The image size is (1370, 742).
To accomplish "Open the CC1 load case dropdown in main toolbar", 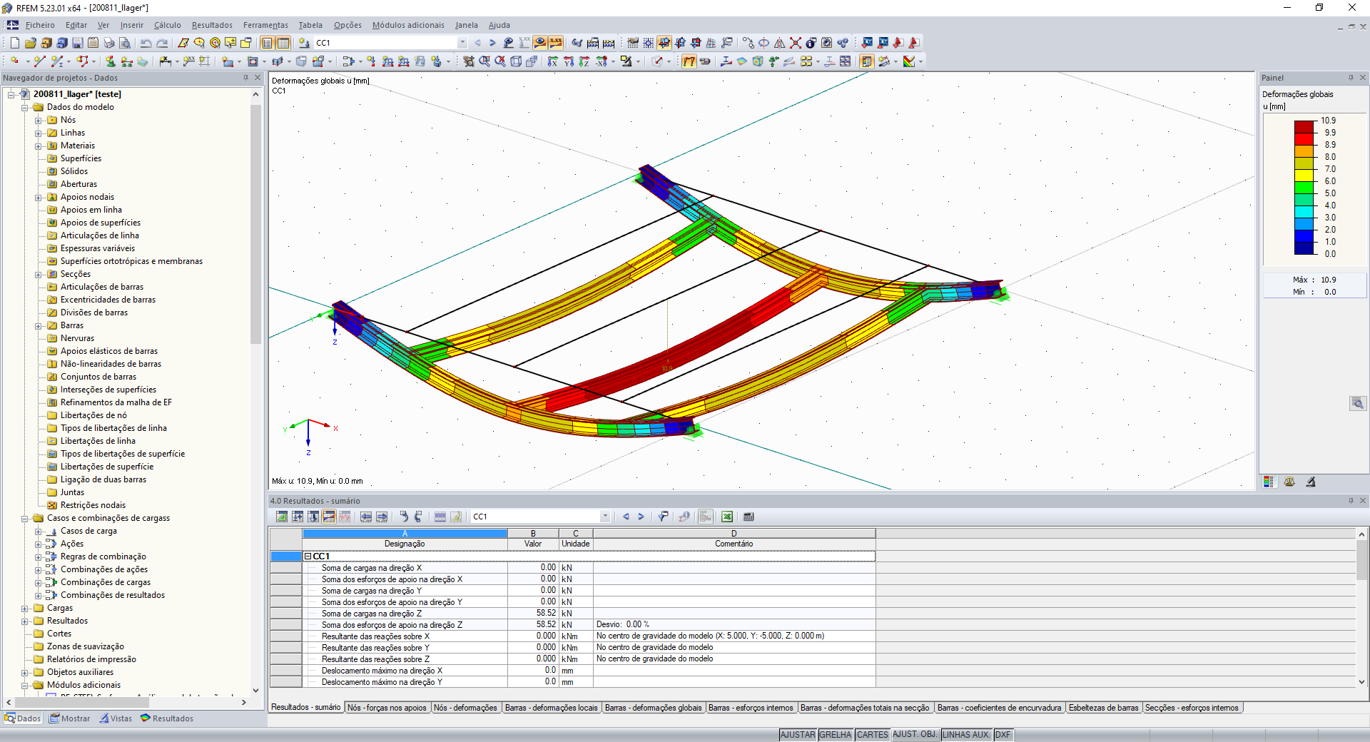I will coord(462,43).
